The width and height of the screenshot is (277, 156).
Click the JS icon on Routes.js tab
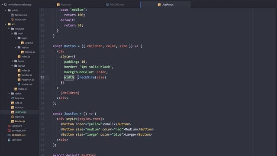click(58, 5)
